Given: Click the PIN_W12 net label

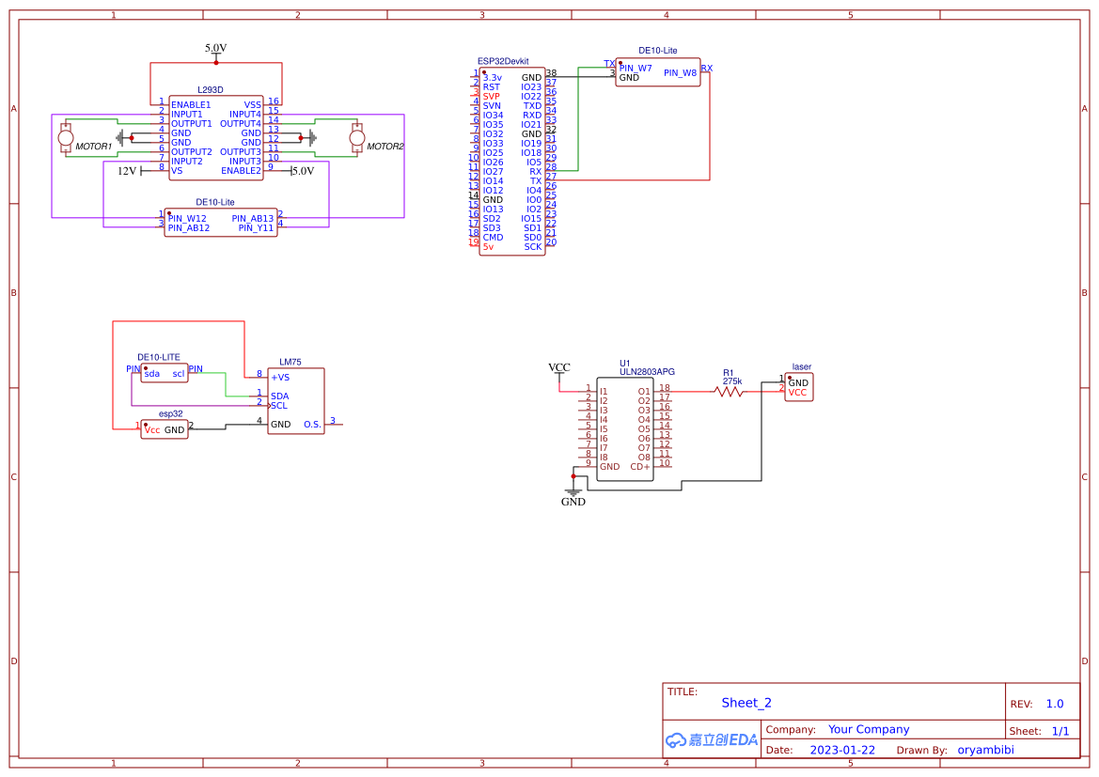Looking at the screenshot, I should point(188,218).
